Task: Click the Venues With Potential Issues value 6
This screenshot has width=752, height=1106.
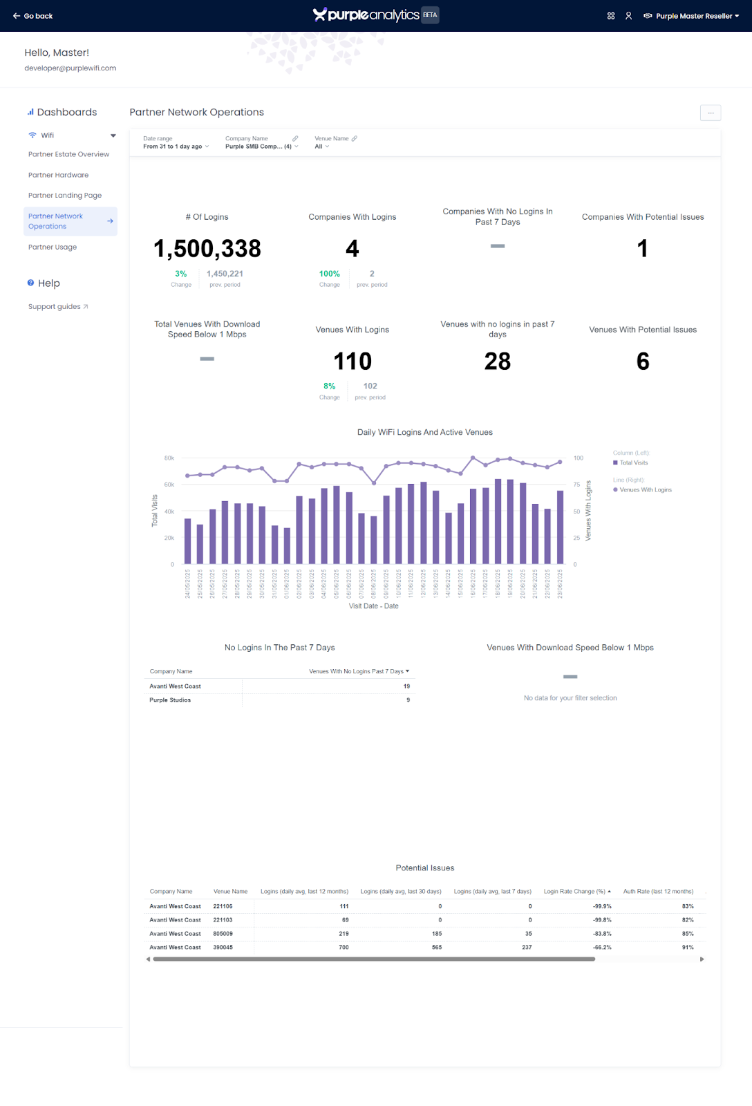Action: pos(643,362)
